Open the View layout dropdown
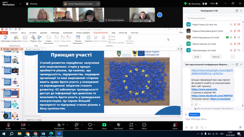 (214, 3)
